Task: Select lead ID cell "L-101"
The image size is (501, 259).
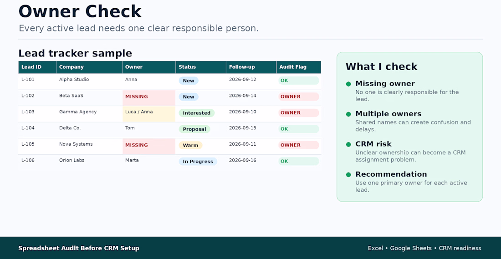Action: tap(28, 80)
